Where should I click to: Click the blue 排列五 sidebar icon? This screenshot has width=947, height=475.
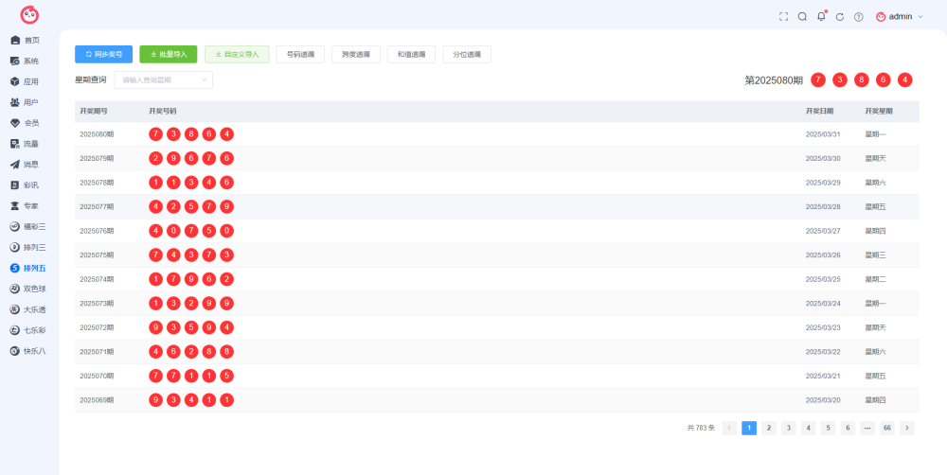[15, 268]
